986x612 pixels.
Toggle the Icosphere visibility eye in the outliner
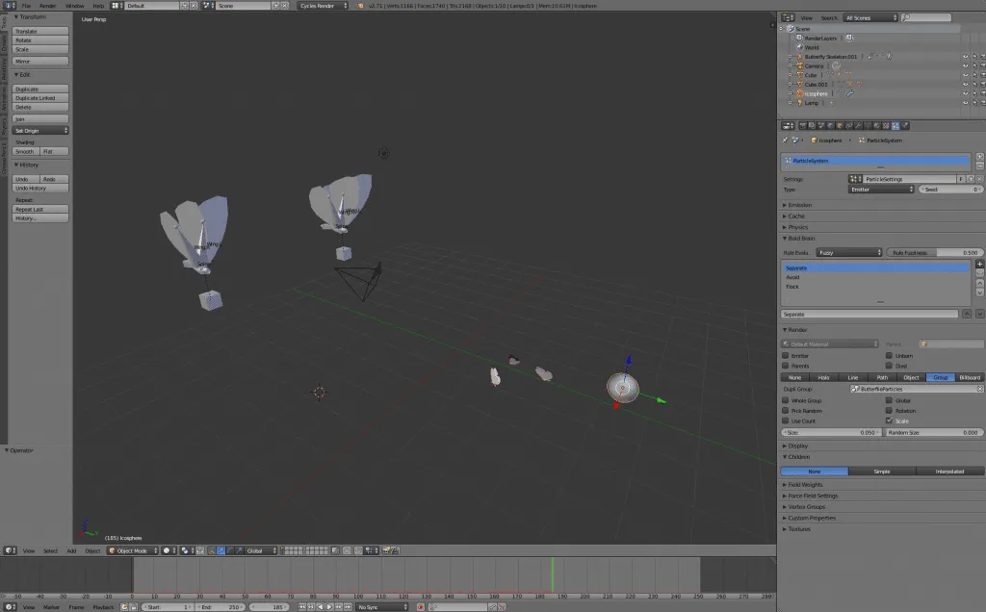(965, 93)
